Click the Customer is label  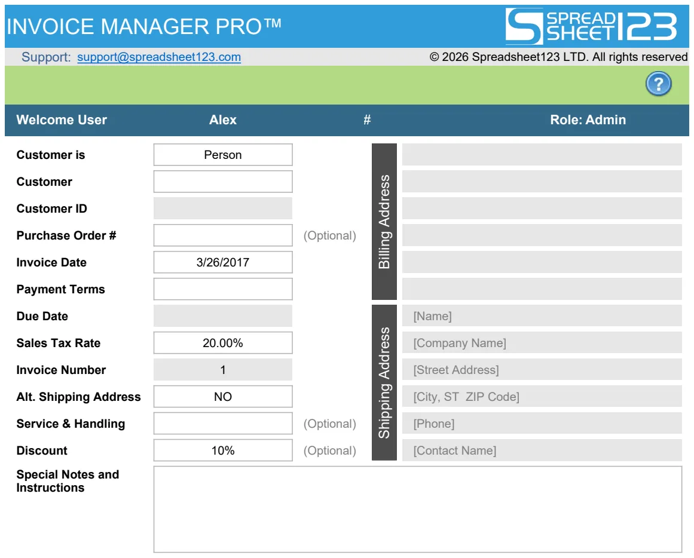pyautogui.click(x=50, y=155)
